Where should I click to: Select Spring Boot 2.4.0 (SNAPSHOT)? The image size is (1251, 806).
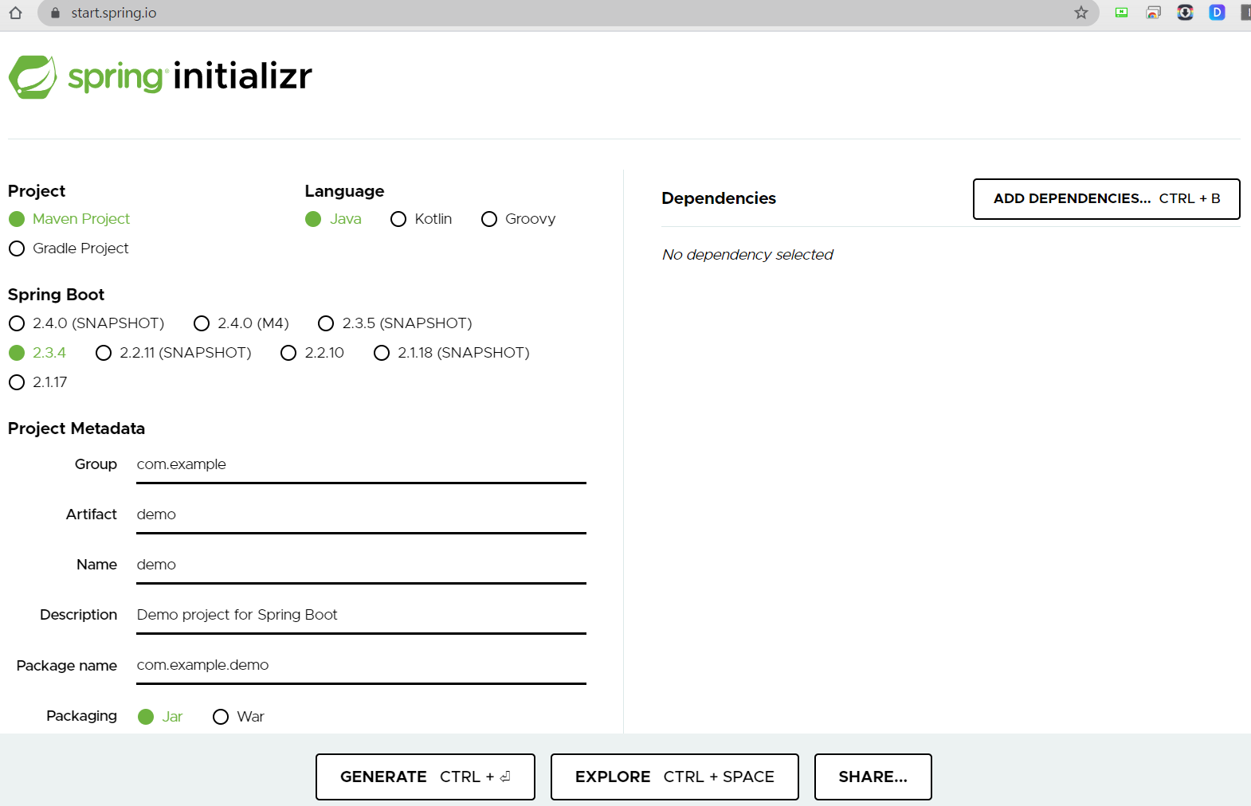point(86,323)
